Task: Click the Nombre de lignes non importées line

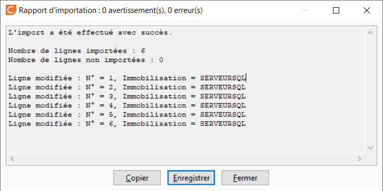Action: [x=86, y=60]
